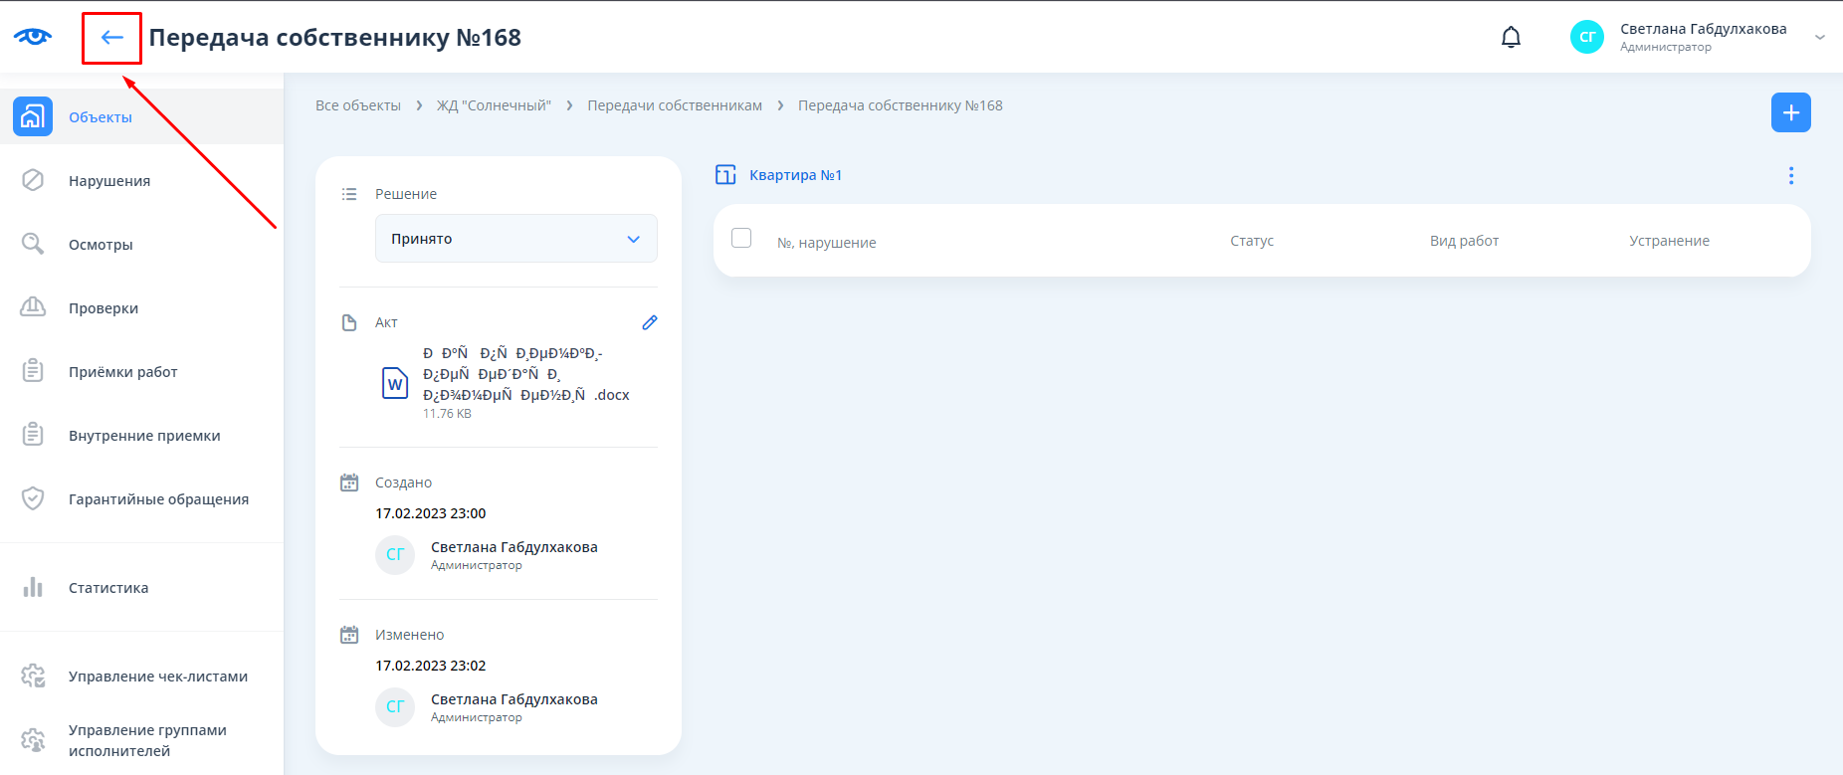Select Гарантийные обращения in sidebar
Screen dimensions: 1843x775
tap(158, 499)
